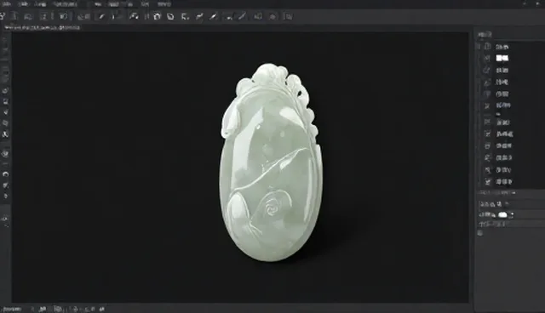Select the open document's title tab
Image resolution: width=545 pixels, height=313 pixels.
point(43,27)
